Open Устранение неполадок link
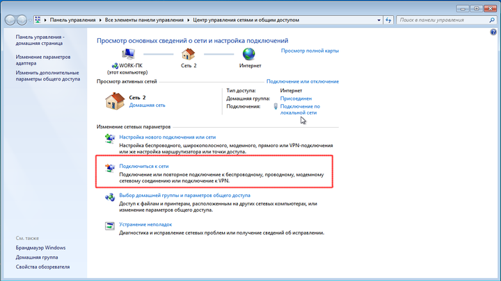 tap(145, 225)
